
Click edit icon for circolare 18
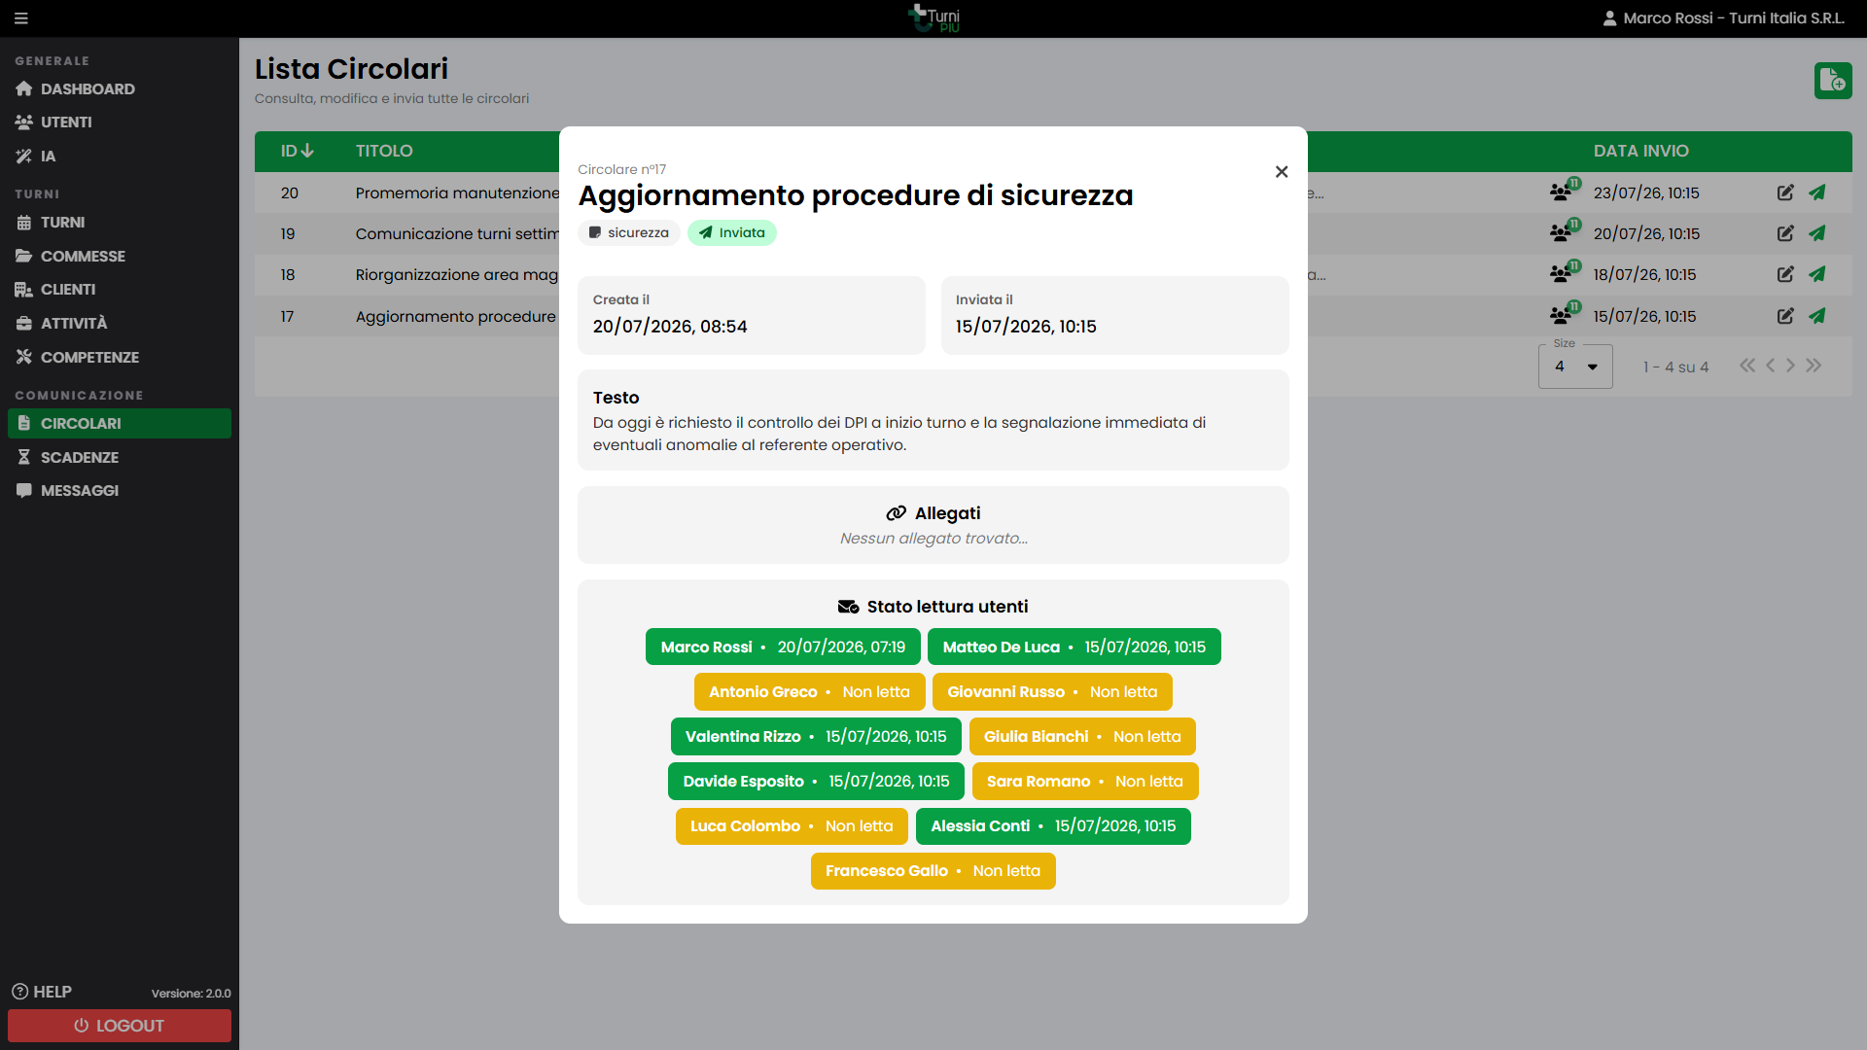coord(1785,274)
